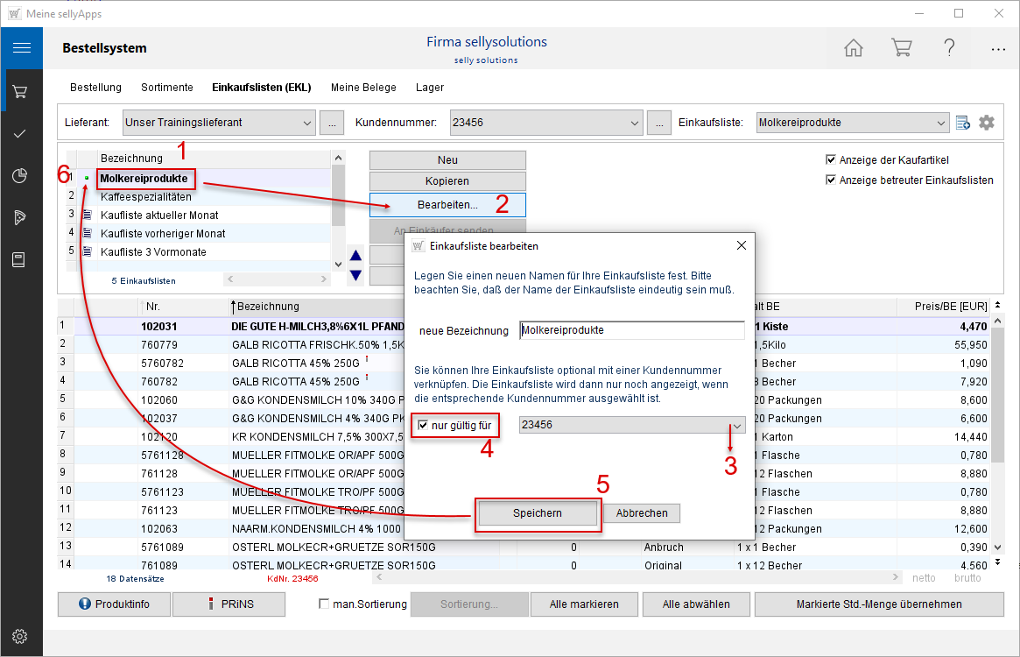Click Abbrechen to cancel the dialog
1020x657 pixels.
pos(642,513)
